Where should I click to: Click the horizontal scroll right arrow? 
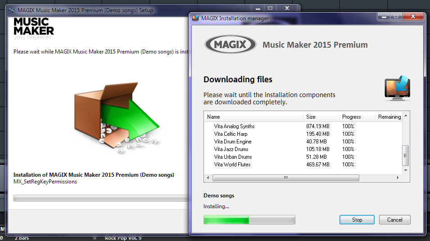tap(398, 178)
